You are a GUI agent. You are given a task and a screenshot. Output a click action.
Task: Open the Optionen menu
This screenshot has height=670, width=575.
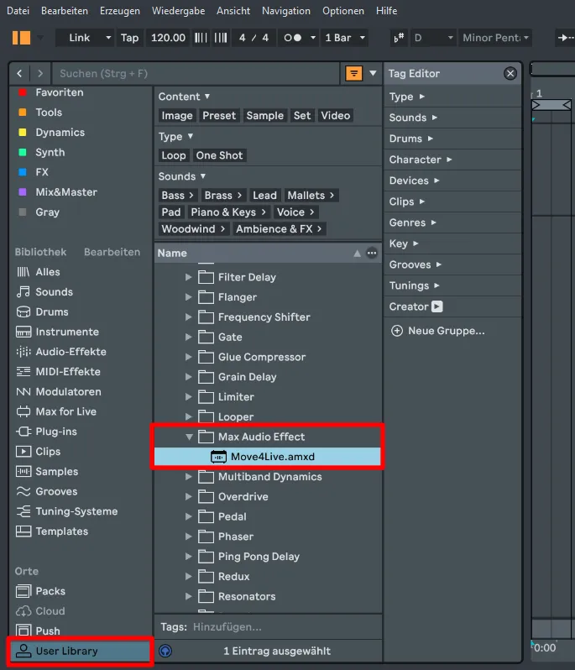pos(343,11)
